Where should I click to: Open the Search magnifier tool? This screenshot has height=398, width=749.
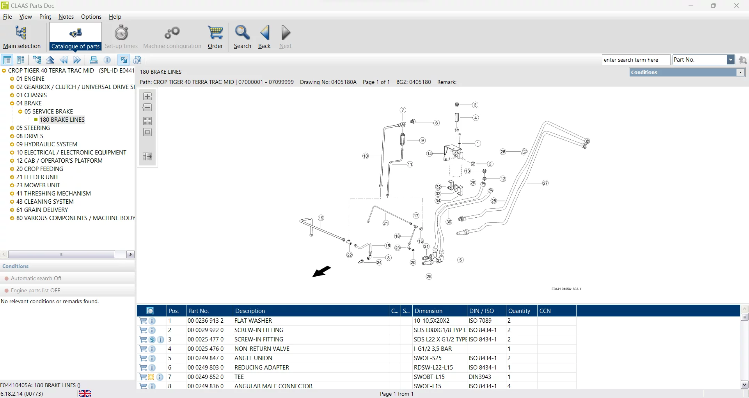coord(242,33)
